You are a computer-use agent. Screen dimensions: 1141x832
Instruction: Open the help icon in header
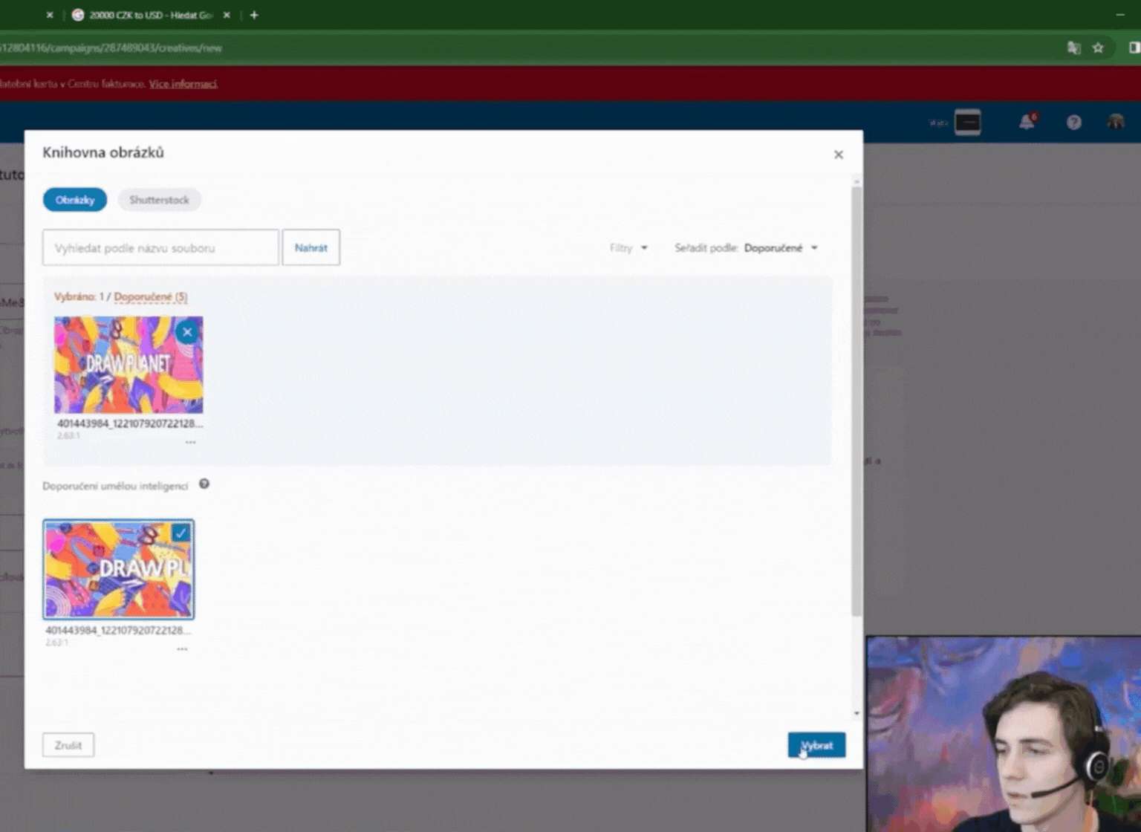(1073, 122)
